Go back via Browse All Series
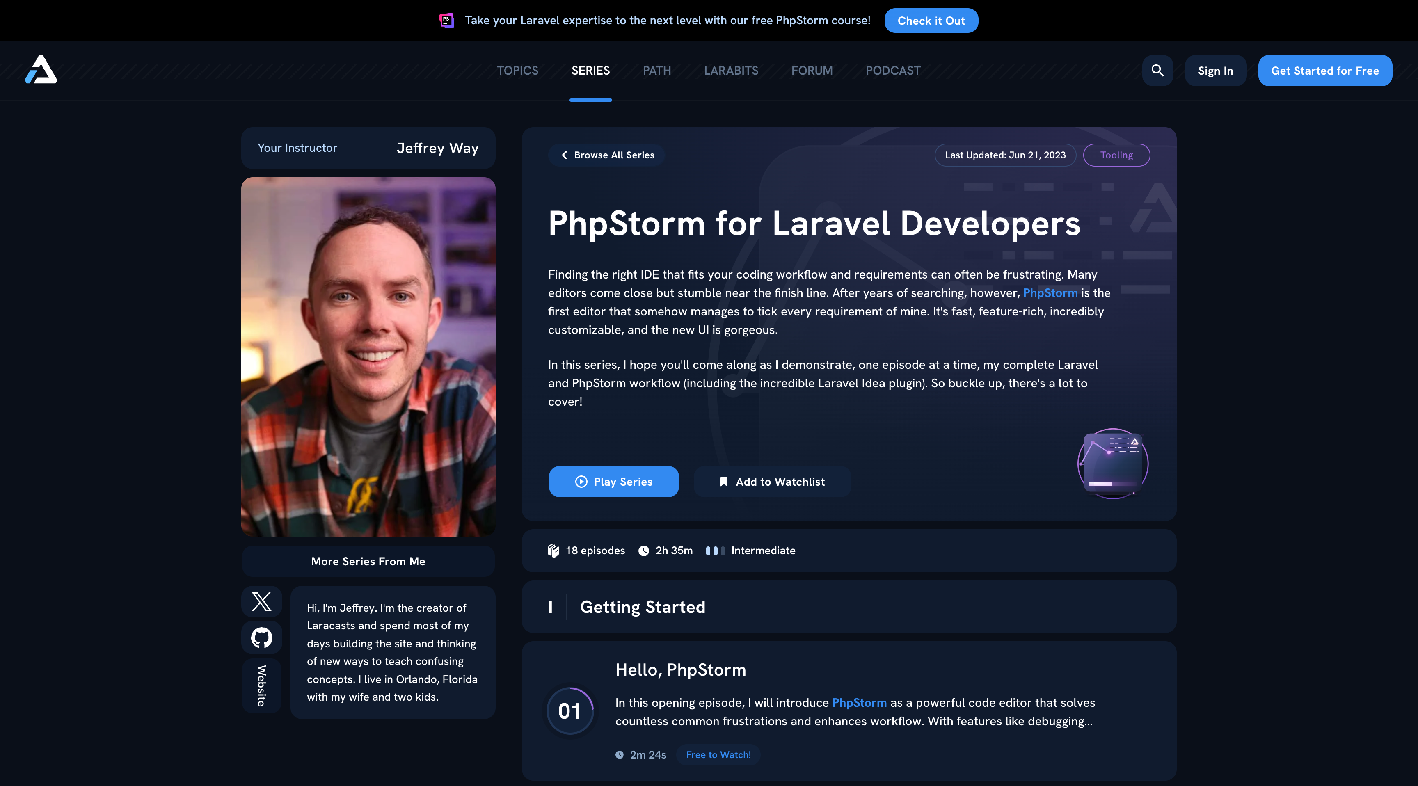The height and width of the screenshot is (786, 1418). click(x=606, y=155)
